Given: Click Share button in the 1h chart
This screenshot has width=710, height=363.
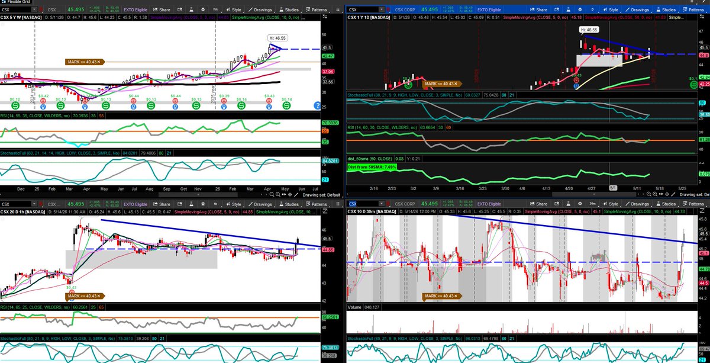Looking at the screenshot, I should pos(162,204).
